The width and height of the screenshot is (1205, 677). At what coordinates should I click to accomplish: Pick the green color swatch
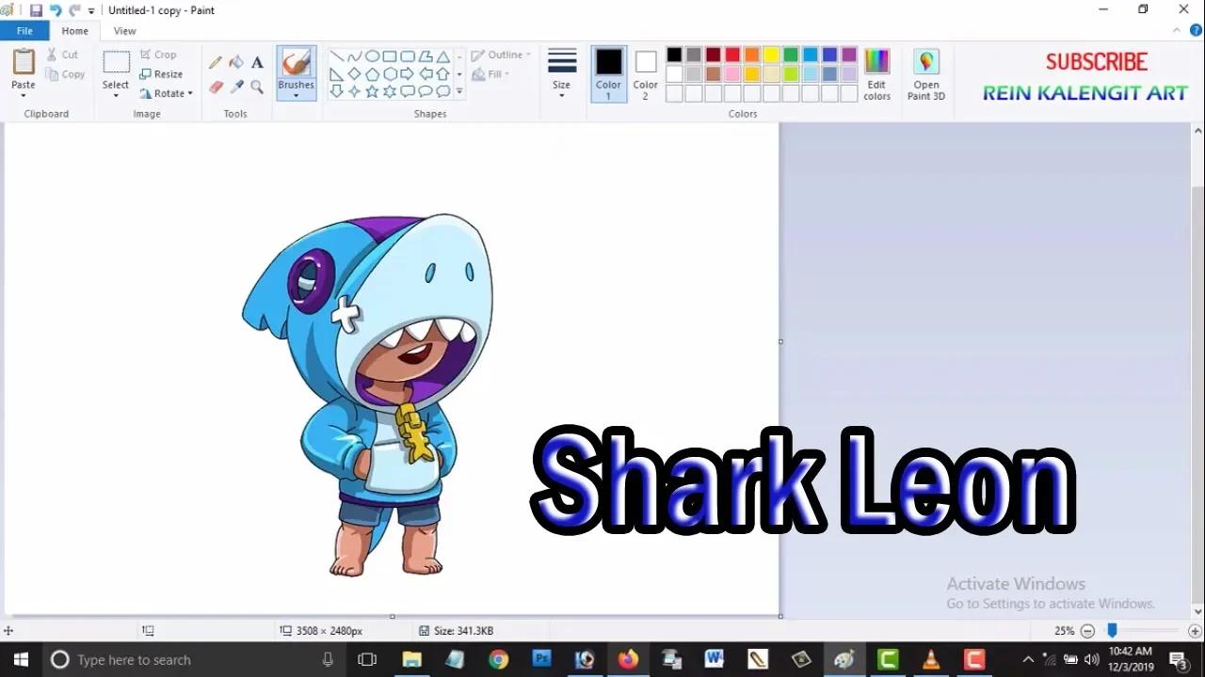click(x=791, y=55)
